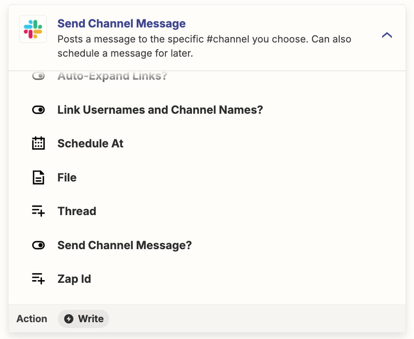414x339 pixels.
Task: Click the Send Channel Message? toggle icon
Action: pyautogui.click(x=38, y=245)
